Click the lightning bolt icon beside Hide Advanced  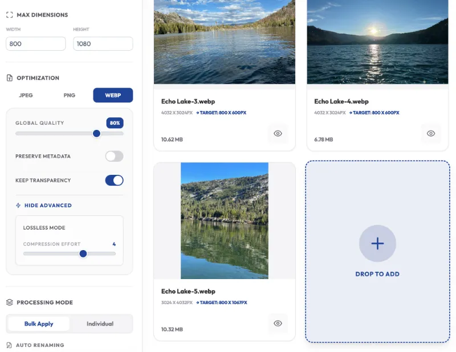(x=18, y=206)
